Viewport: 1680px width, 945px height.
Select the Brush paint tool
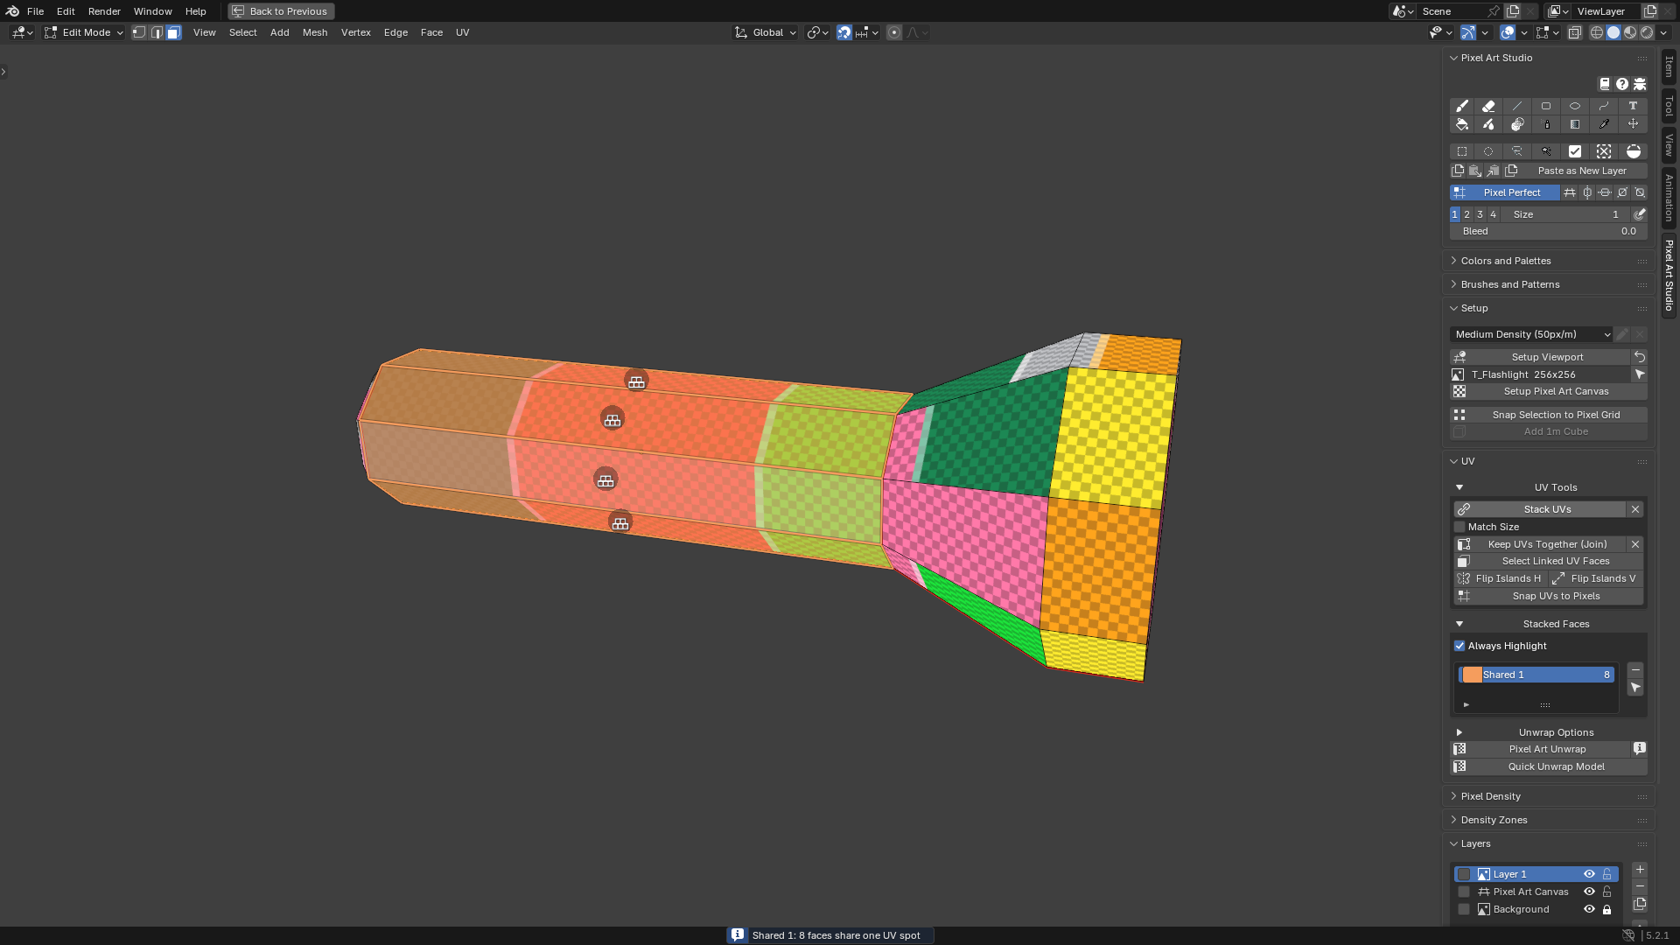(1461, 106)
